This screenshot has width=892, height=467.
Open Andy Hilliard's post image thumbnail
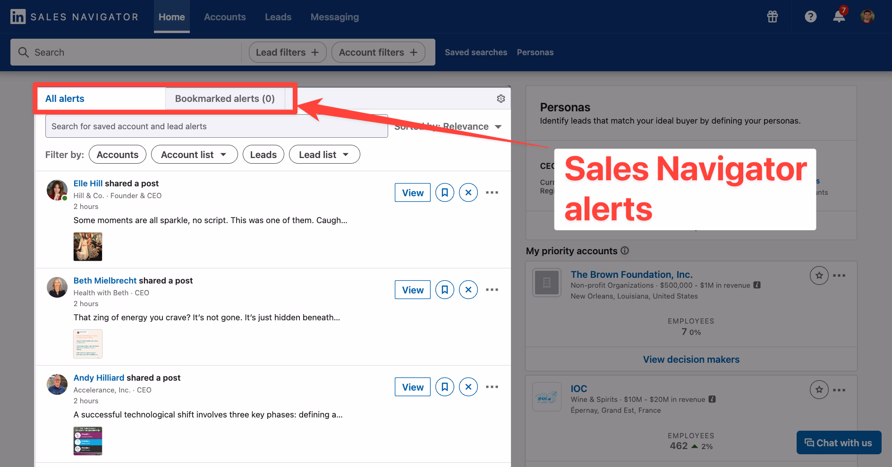[x=88, y=441]
